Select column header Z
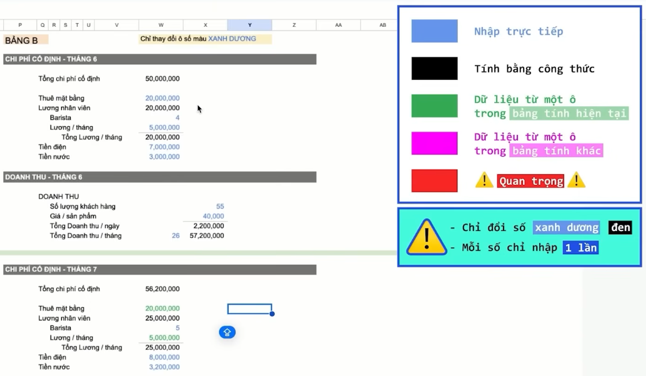The height and width of the screenshot is (376, 646). point(294,25)
